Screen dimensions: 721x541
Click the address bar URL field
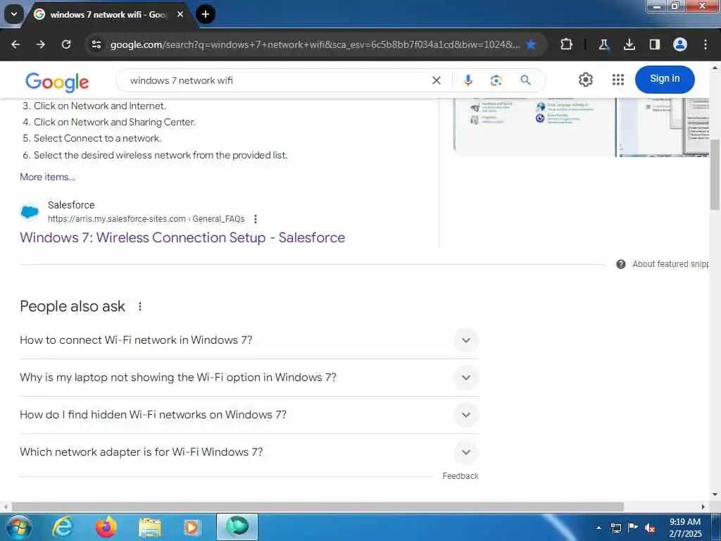click(x=315, y=44)
